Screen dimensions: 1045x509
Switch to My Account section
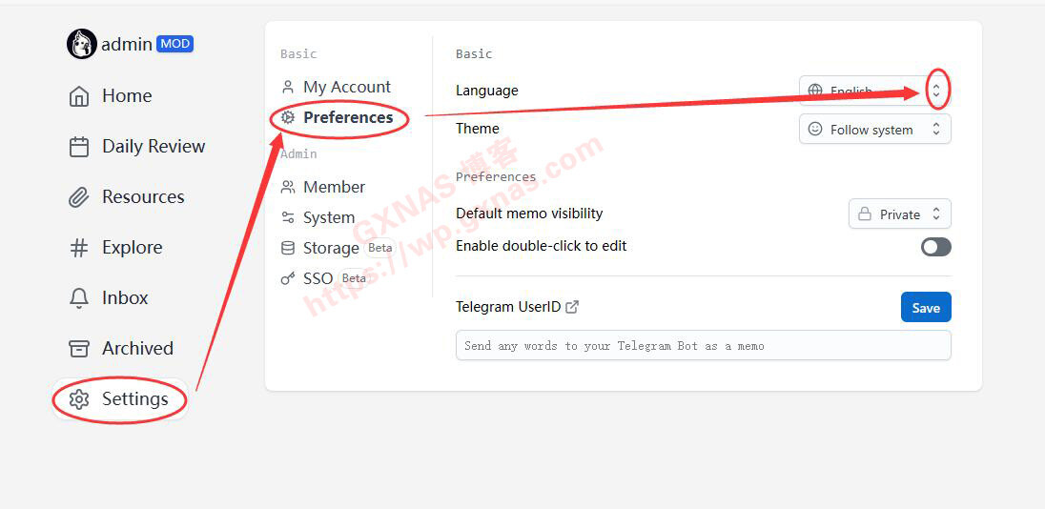346,87
